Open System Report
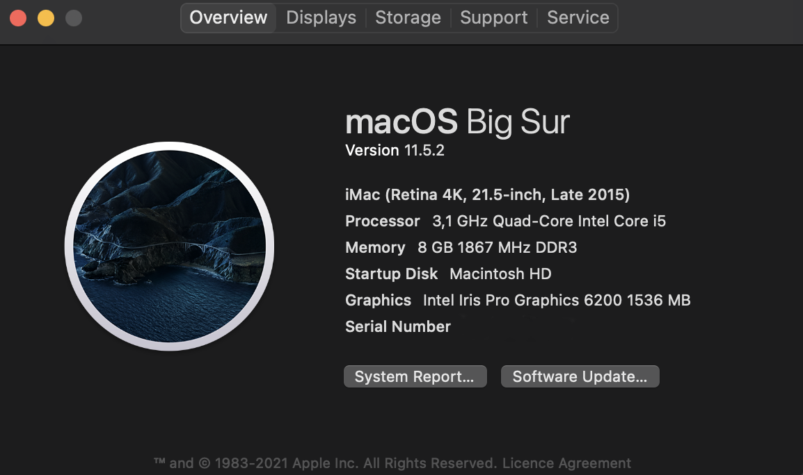Image resolution: width=803 pixels, height=475 pixels. [x=415, y=376]
